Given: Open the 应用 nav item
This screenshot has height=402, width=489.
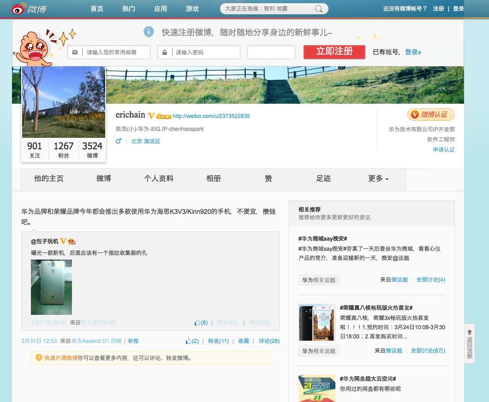Looking at the screenshot, I should (x=160, y=9).
